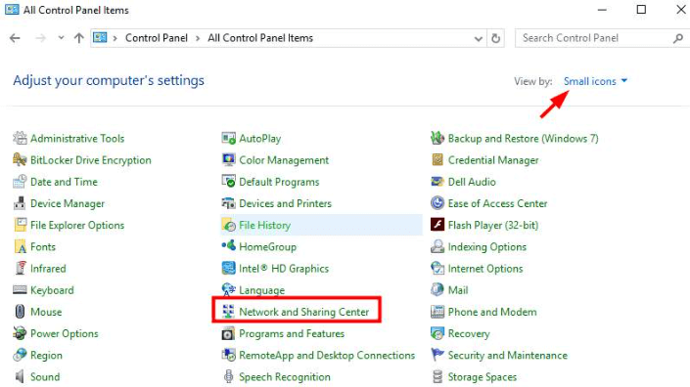Launch the Device Manager icon
This screenshot has height=387, width=690.
tap(20, 203)
